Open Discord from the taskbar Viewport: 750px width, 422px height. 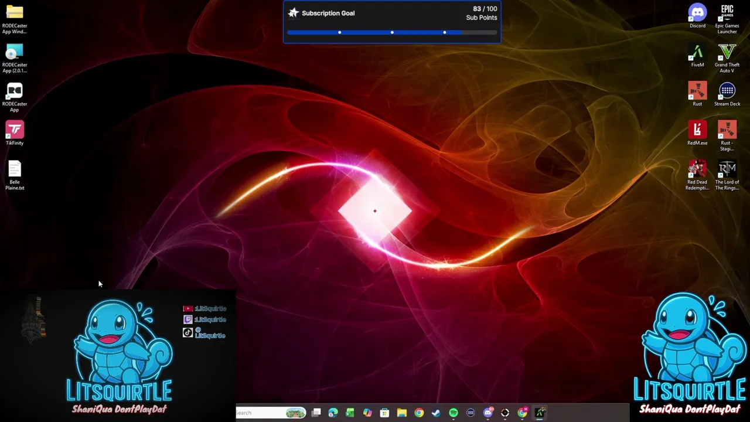488,413
